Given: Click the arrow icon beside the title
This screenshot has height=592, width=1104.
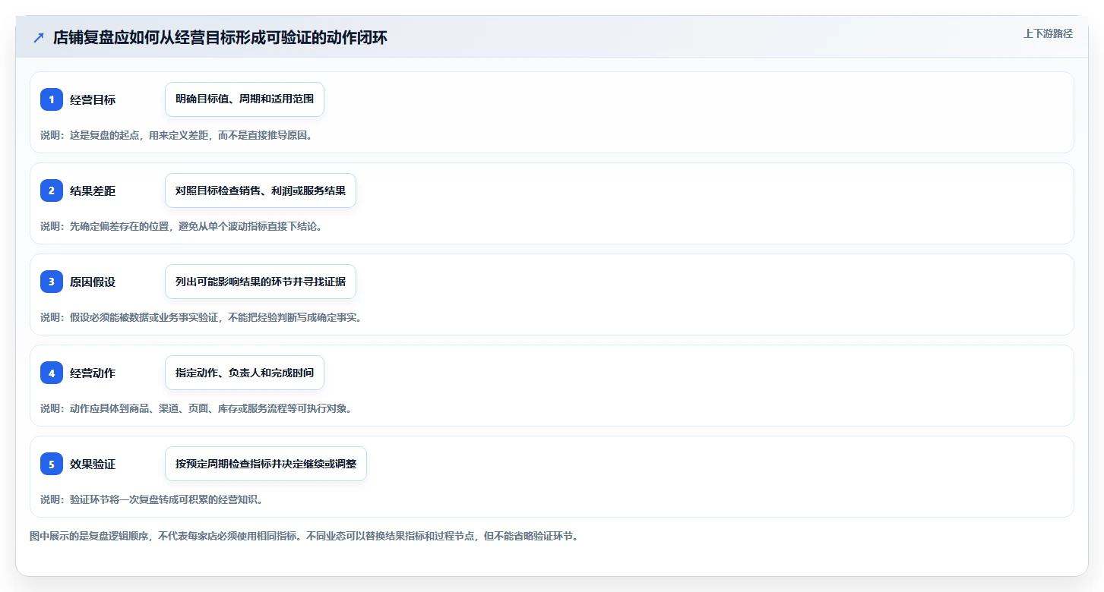Looking at the screenshot, I should tap(39, 38).
